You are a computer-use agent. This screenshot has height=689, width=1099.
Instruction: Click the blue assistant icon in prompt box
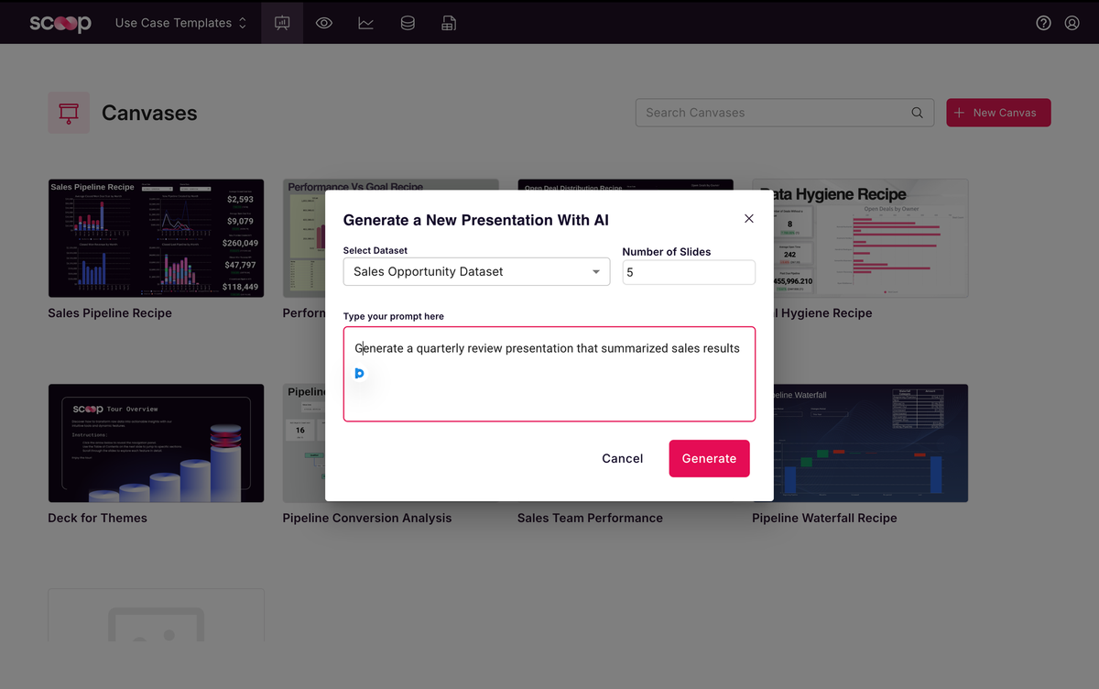pos(359,373)
